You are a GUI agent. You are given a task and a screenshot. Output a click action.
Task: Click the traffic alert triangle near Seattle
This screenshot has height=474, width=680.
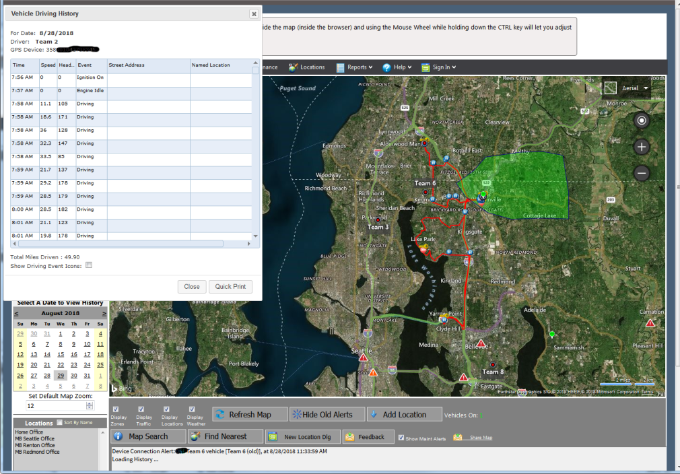(x=364, y=358)
